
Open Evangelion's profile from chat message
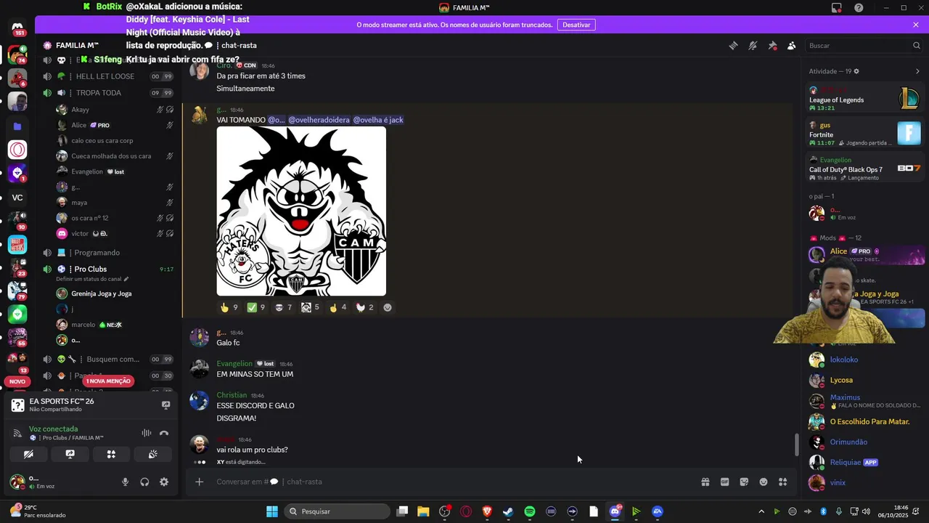click(x=234, y=363)
